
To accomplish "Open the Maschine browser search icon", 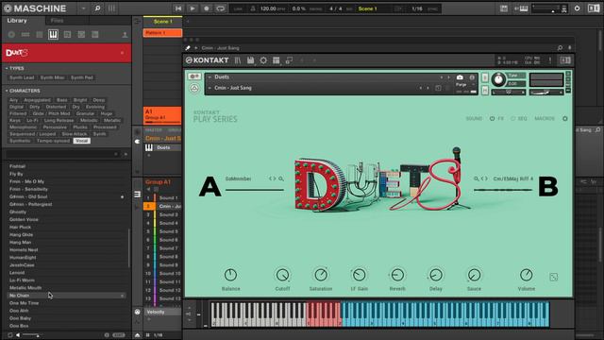I will (97, 8).
